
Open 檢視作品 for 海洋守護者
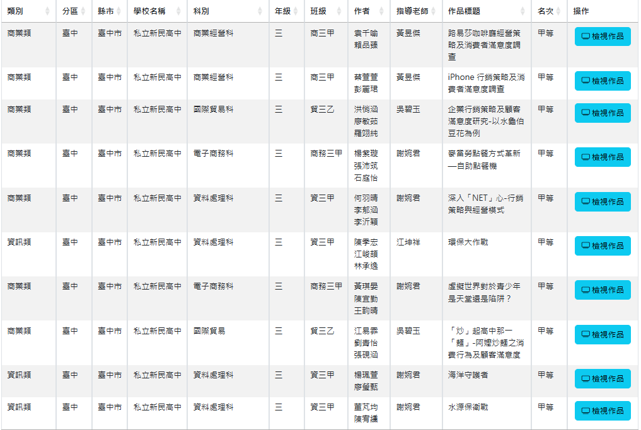point(603,379)
